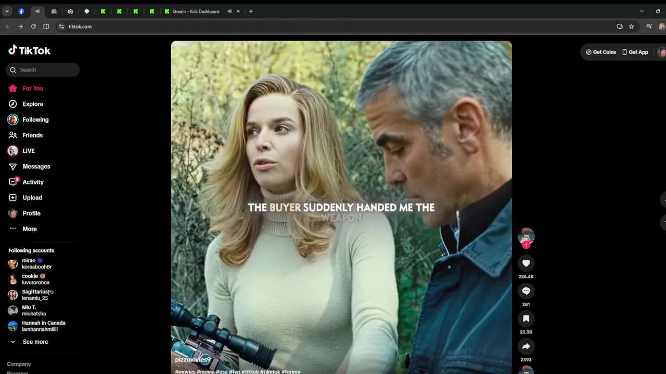Image resolution: width=666 pixels, height=374 pixels.
Task: Click the Search field
Action: 43,70
